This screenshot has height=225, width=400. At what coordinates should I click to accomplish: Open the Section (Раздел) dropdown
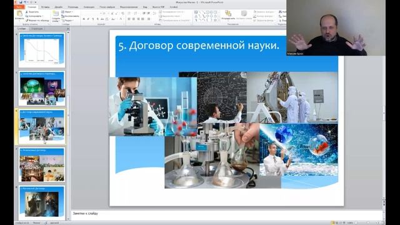coord(67,21)
